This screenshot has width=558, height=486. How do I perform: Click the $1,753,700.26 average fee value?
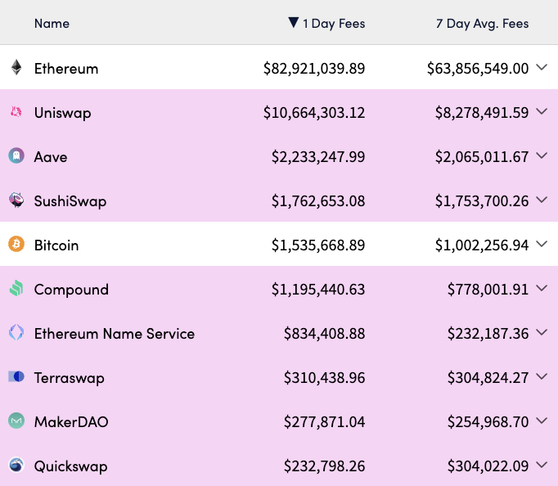click(482, 201)
